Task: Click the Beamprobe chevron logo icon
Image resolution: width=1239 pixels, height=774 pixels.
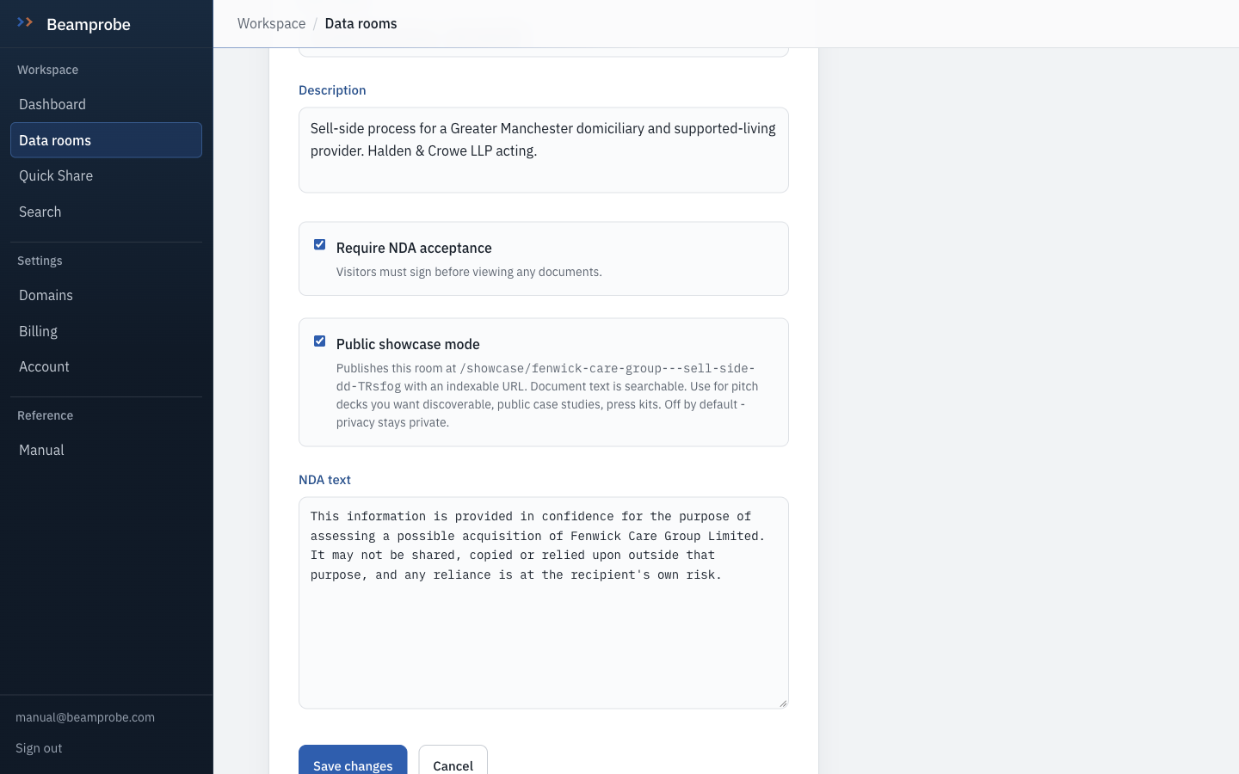Action: (x=25, y=22)
